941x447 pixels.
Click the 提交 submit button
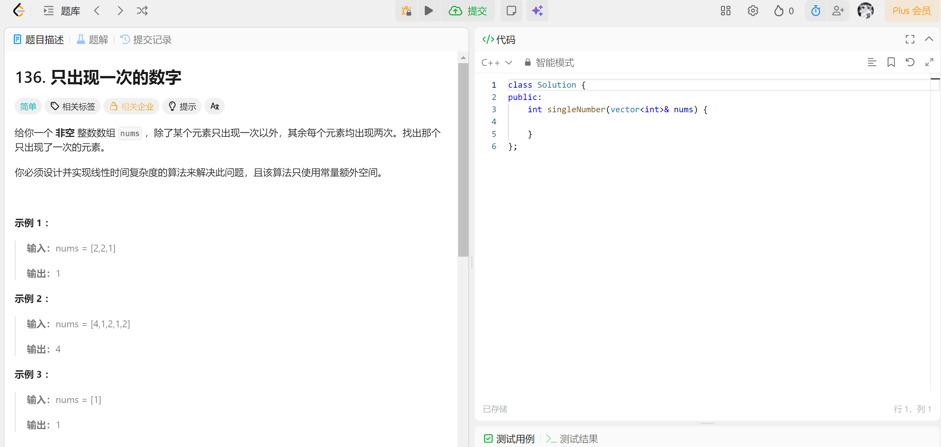pyautogui.click(x=468, y=11)
